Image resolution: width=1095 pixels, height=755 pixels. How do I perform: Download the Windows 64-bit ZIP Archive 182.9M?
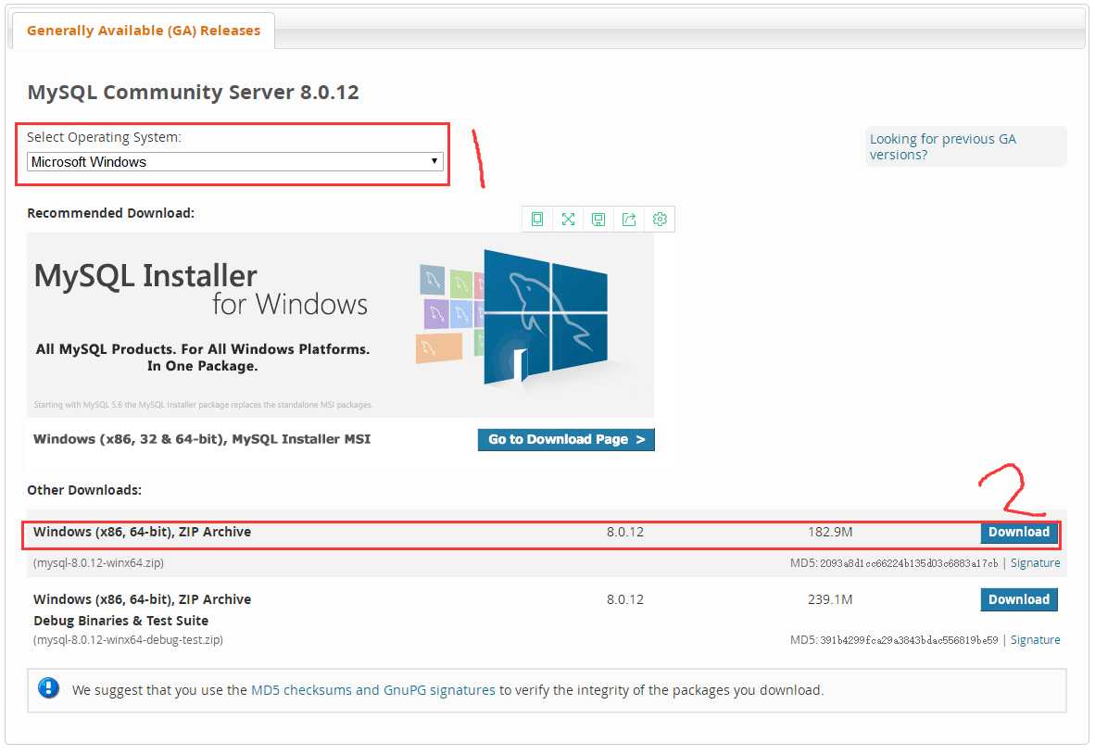tap(1019, 532)
